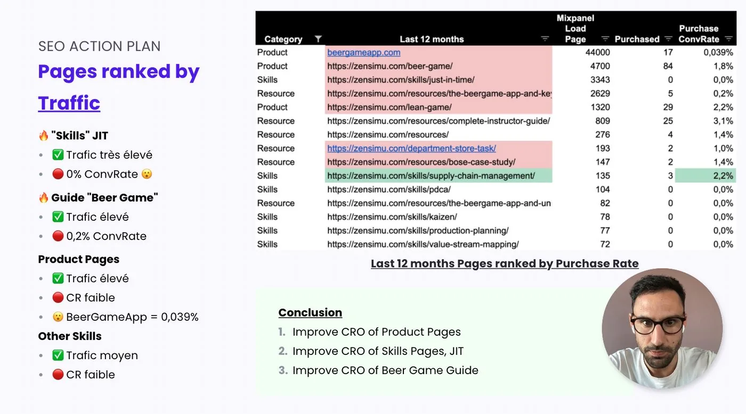The width and height of the screenshot is (746, 414).
Task: Select the Pages ranked by Purchase Rate caption
Action: tap(505, 263)
